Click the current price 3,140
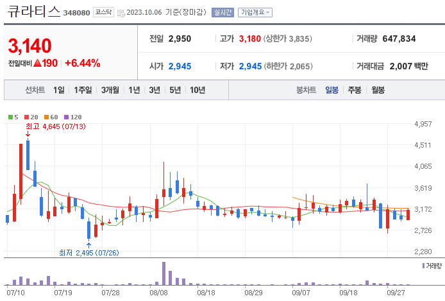The image size is (445, 301). [29, 46]
